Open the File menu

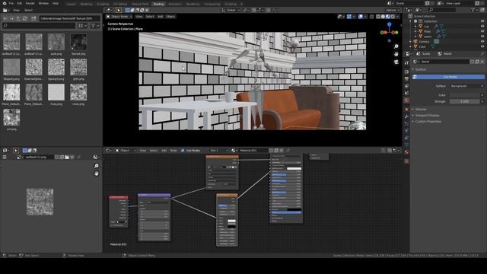click(11, 3)
